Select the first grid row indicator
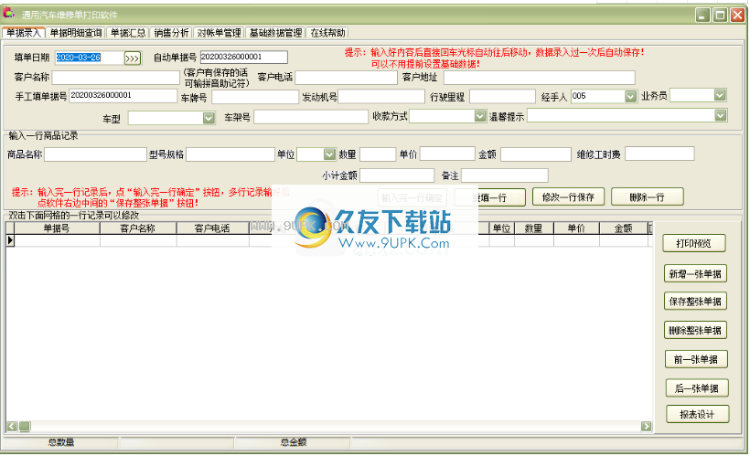750x456 pixels. click(10, 240)
